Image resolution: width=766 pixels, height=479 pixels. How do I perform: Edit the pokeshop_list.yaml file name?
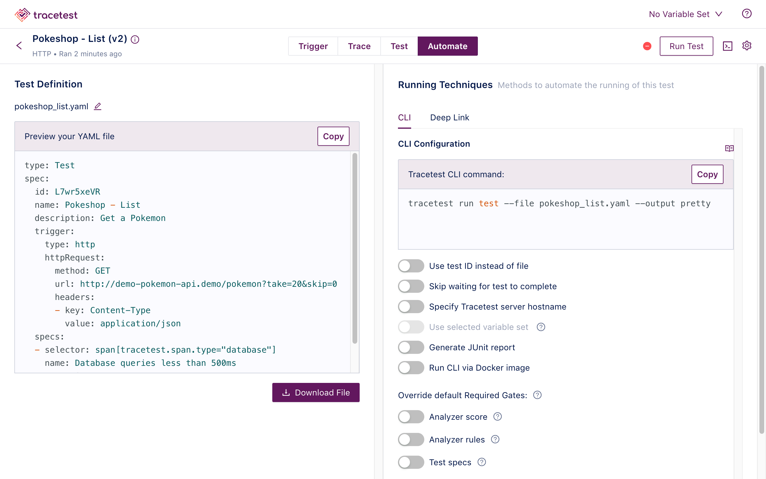point(98,107)
